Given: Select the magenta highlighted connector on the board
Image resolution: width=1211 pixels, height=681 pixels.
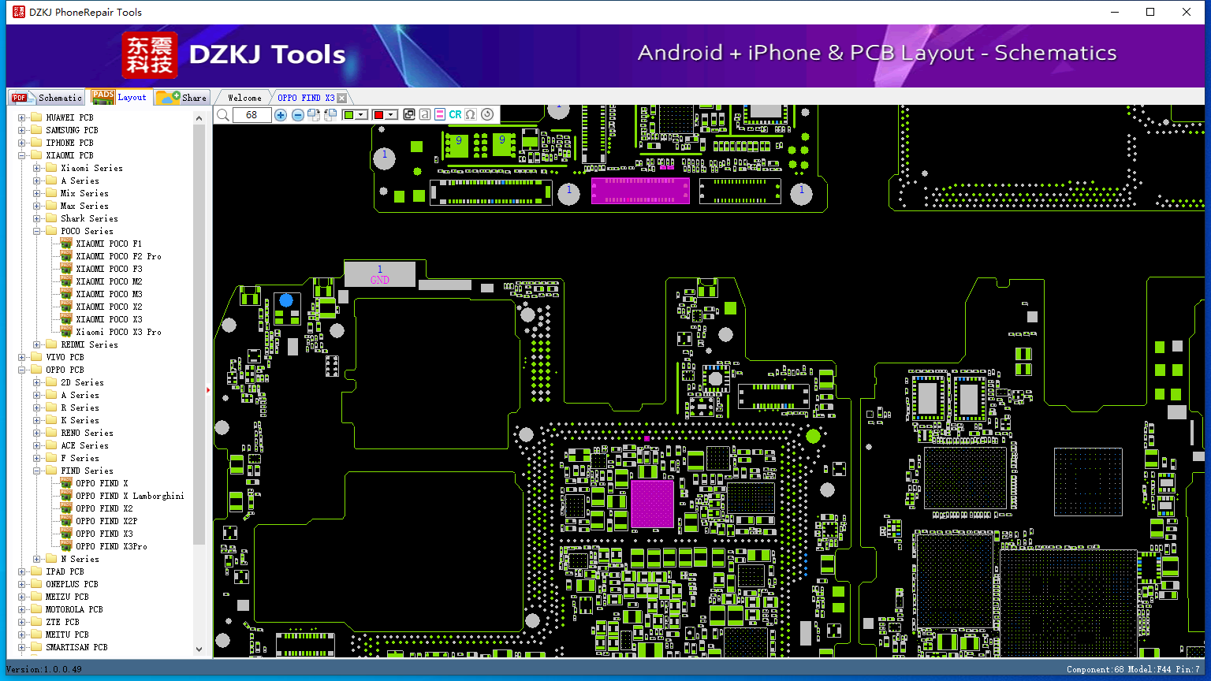Looking at the screenshot, I should (x=640, y=191).
